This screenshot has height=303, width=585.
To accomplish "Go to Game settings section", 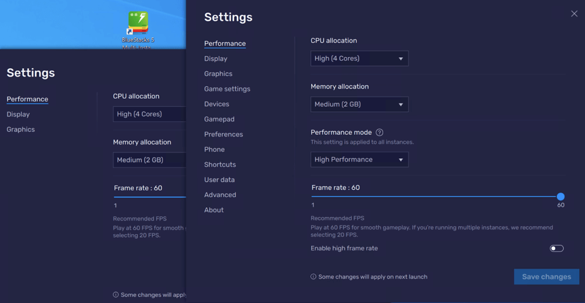I will pyautogui.click(x=227, y=89).
